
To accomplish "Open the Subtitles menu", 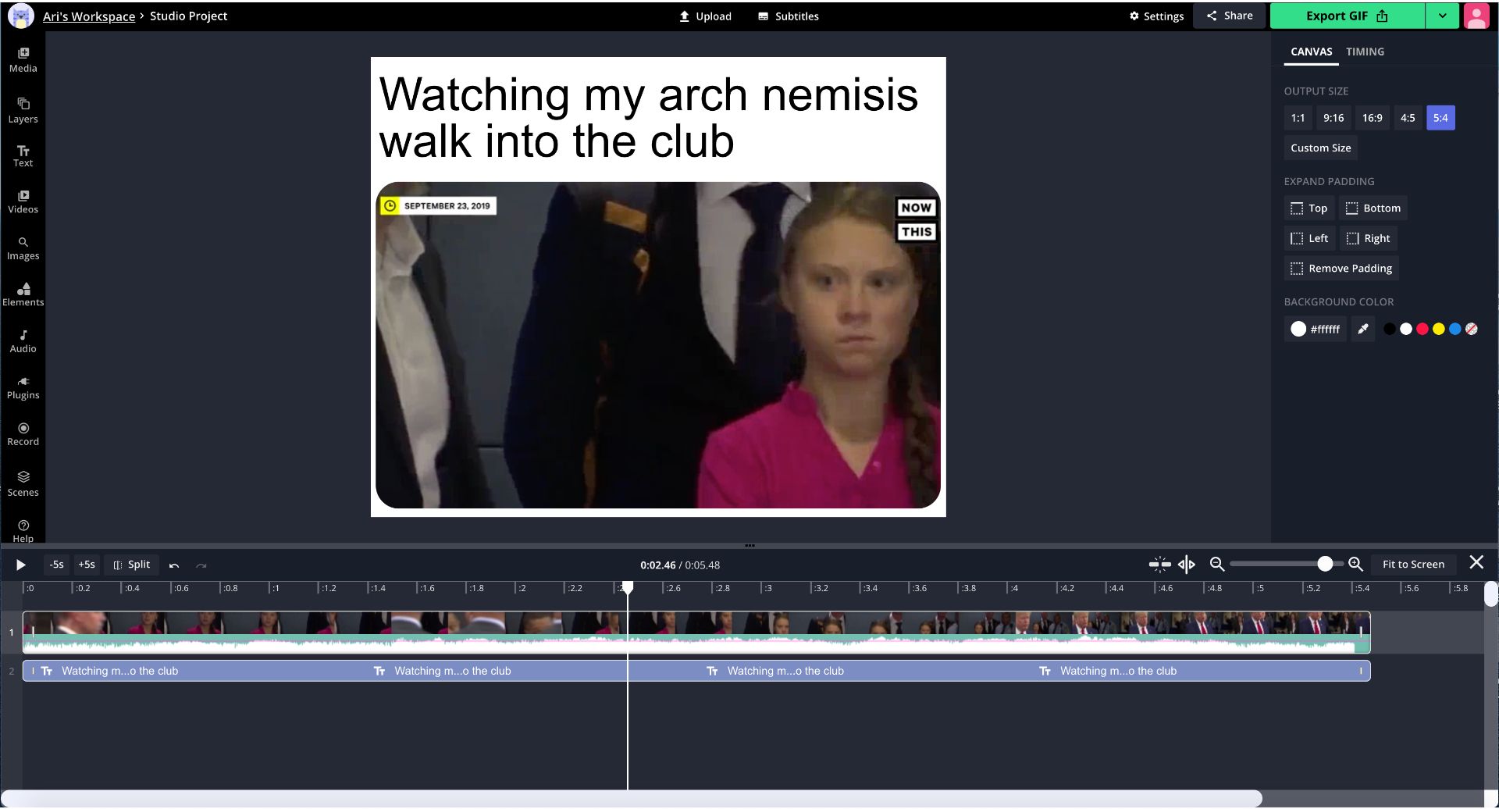I will pos(788,16).
